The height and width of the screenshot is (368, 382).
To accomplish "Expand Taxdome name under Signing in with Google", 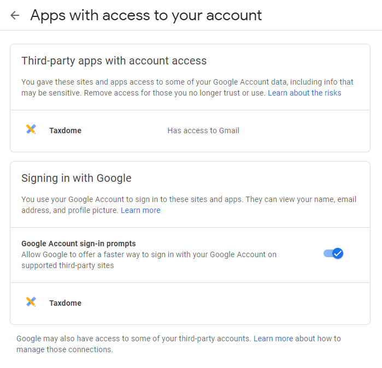I will pos(65,303).
